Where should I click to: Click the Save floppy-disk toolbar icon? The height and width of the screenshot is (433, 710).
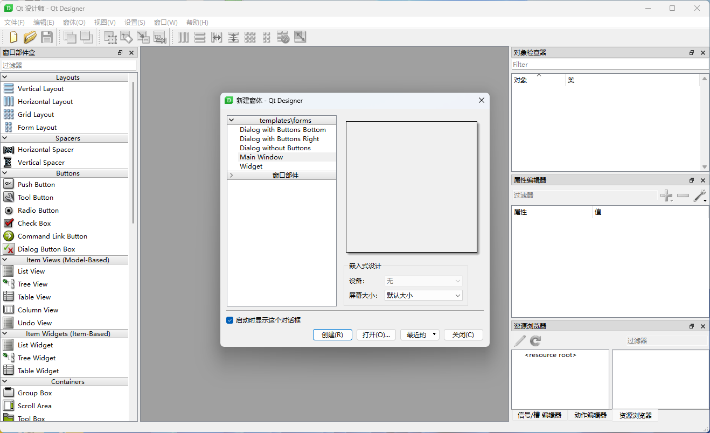pos(47,37)
